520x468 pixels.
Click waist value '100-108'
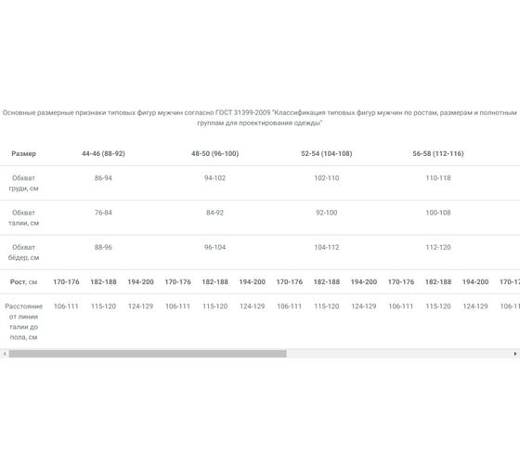(x=438, y=213)
